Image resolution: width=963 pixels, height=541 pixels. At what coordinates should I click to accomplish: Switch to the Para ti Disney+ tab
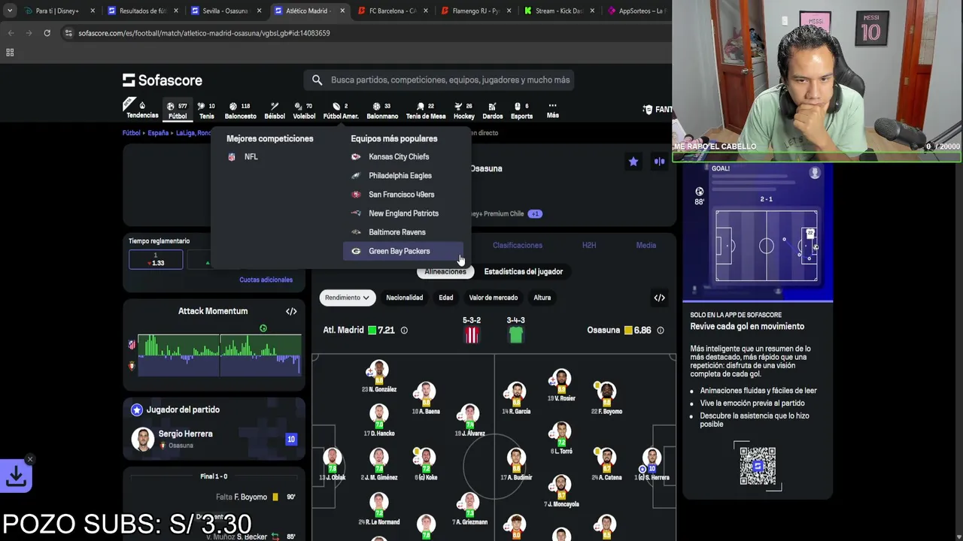click(59, 11)
